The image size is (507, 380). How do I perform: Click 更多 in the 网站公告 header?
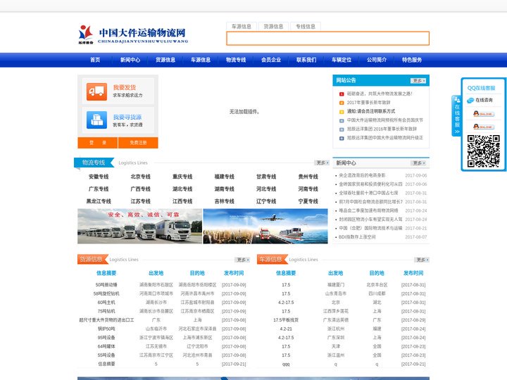(x=418, y=80)
